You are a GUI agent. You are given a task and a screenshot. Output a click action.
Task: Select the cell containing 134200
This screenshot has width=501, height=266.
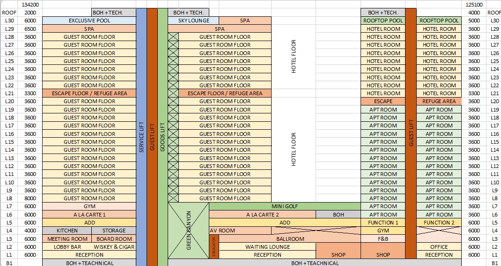click(x=30, y=4)
